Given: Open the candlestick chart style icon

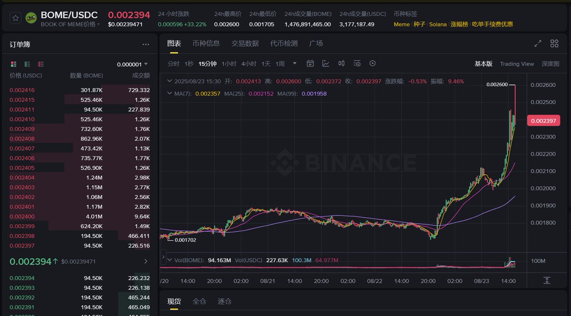Looking at the screenshot, I should point(341,64).
